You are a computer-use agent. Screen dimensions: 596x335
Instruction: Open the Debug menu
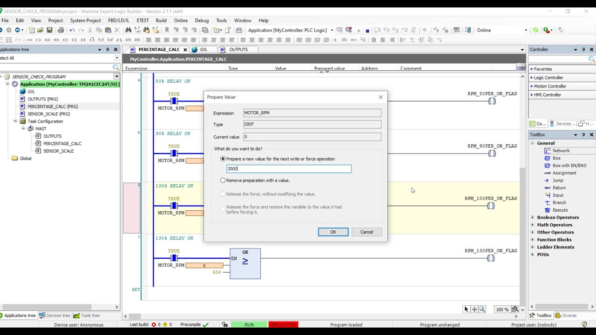point(202,20)
